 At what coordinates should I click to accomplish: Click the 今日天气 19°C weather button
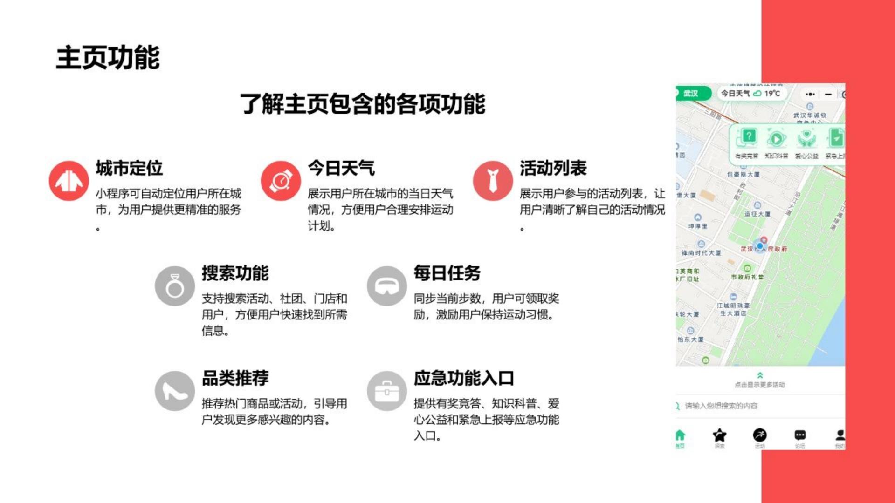click(x=750, y=94)
